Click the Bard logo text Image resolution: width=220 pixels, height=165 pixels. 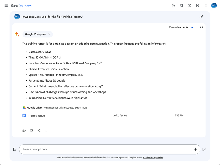point(14,6)
